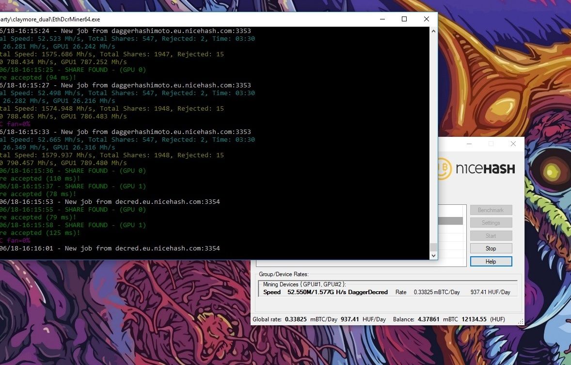Click the 16:15:36 SHARE FOUND line
Image resolution: width=571 pixels, height=365 pixels.
73,171
